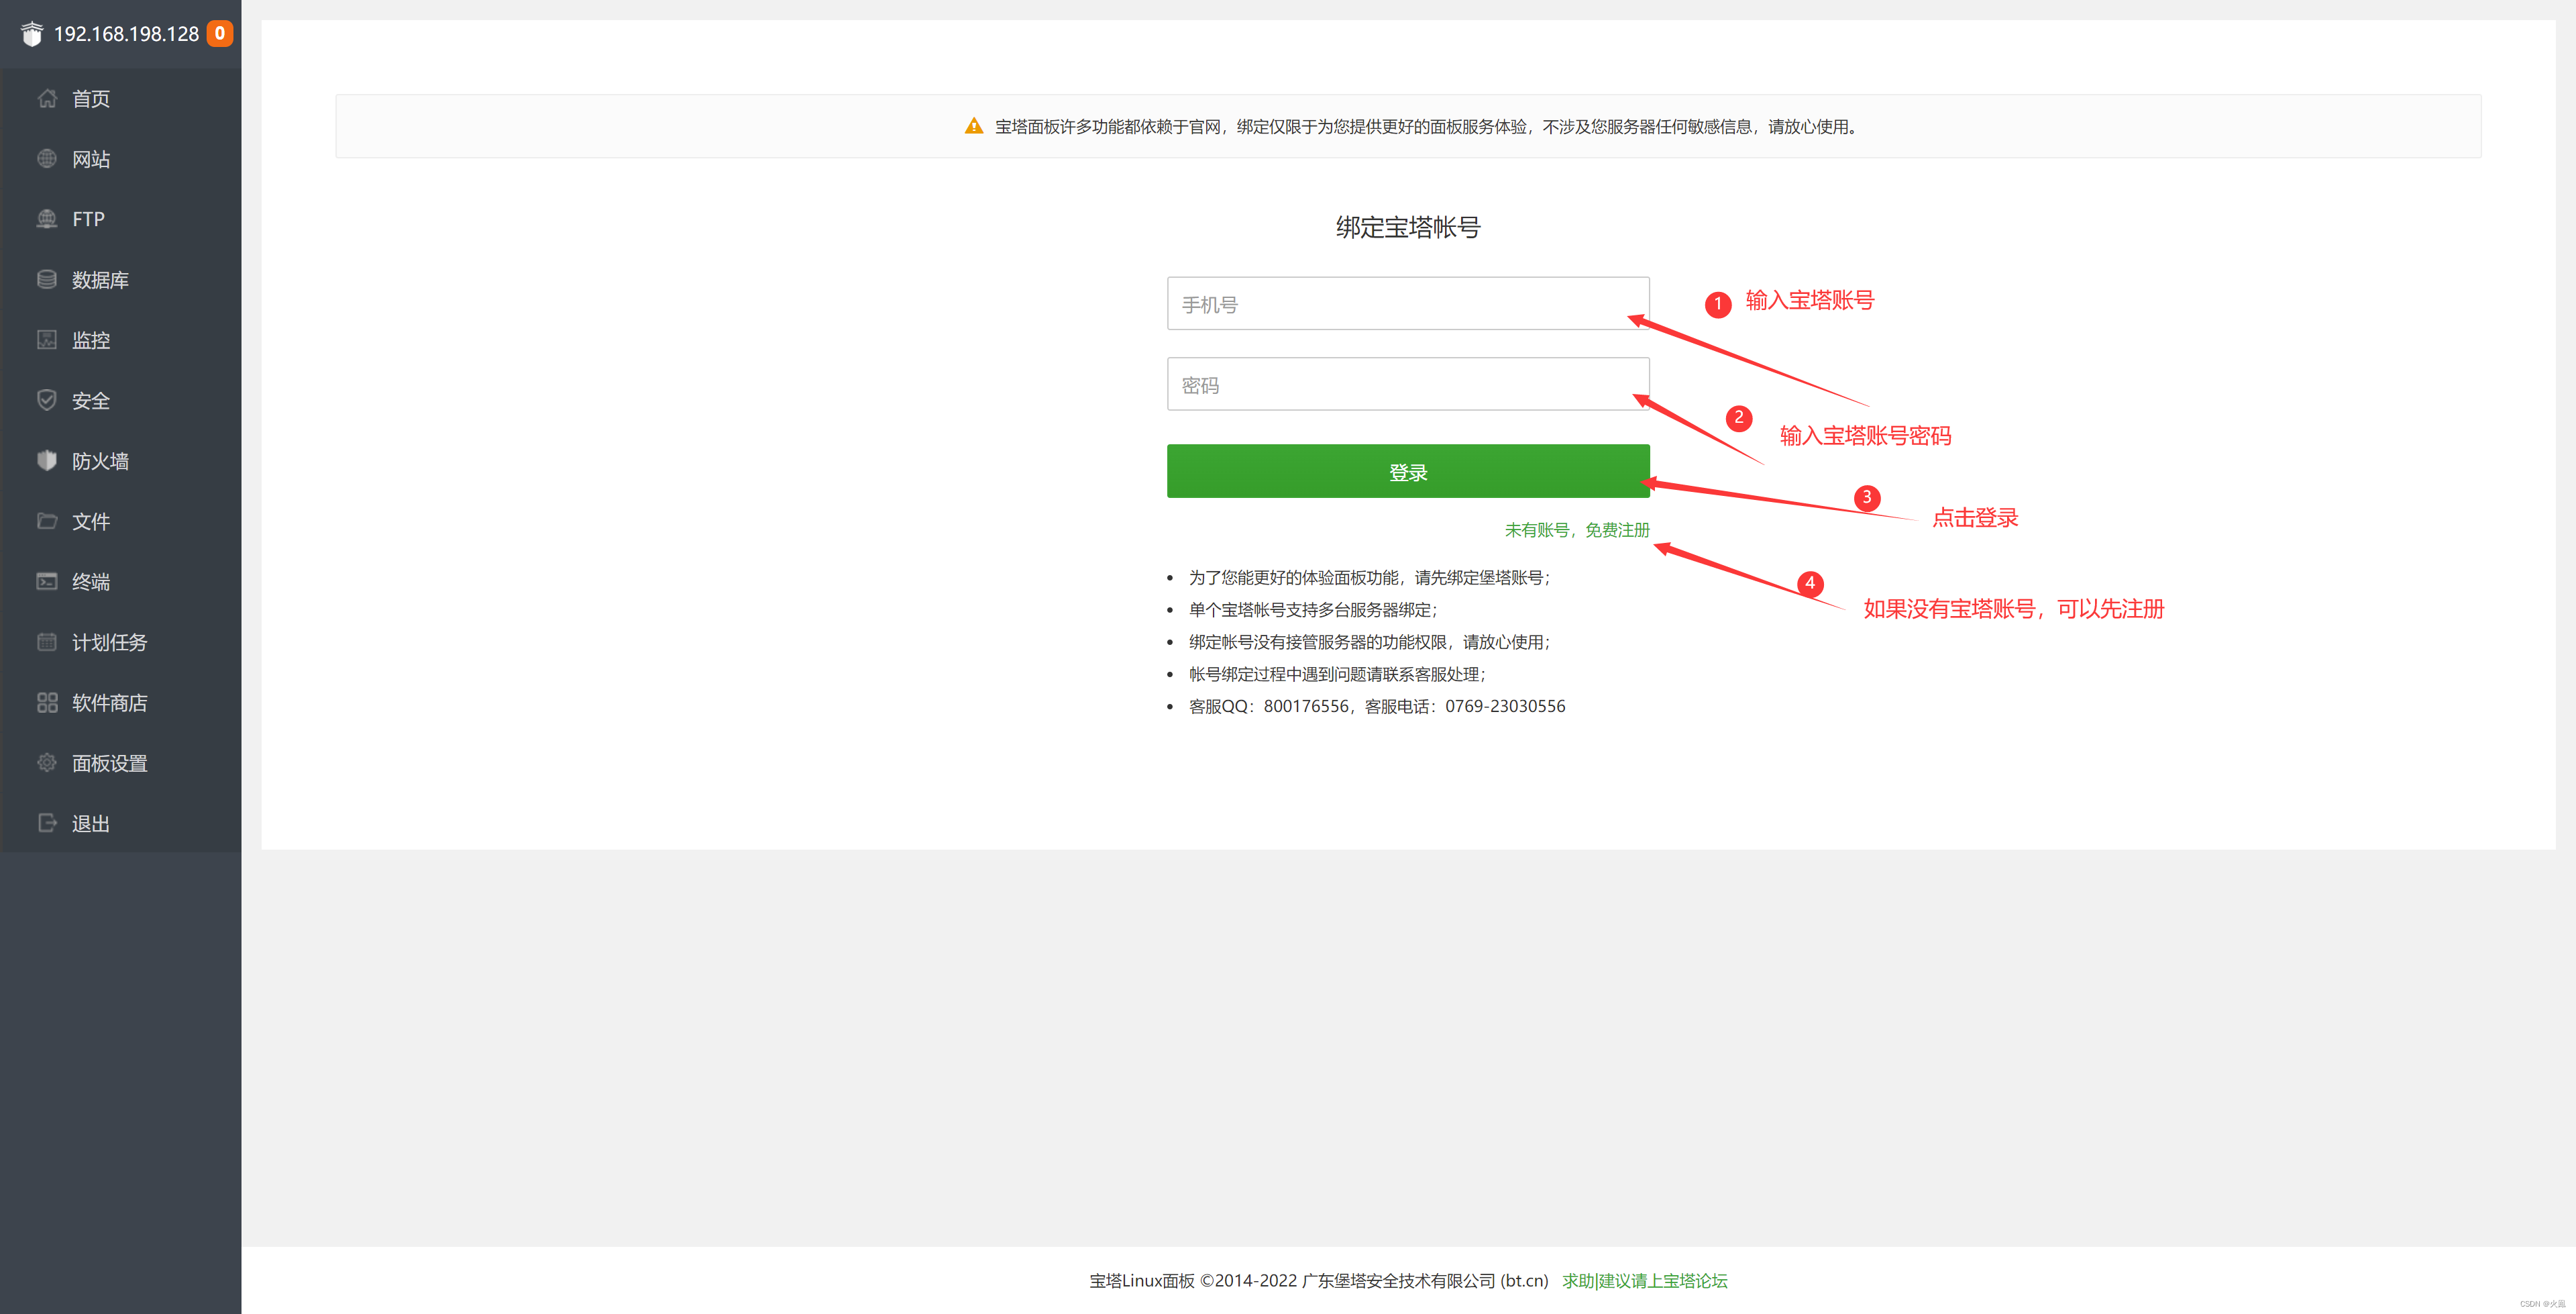Select the 文件 label in the sidebar

pyautogui.click(x=91, y=521)
